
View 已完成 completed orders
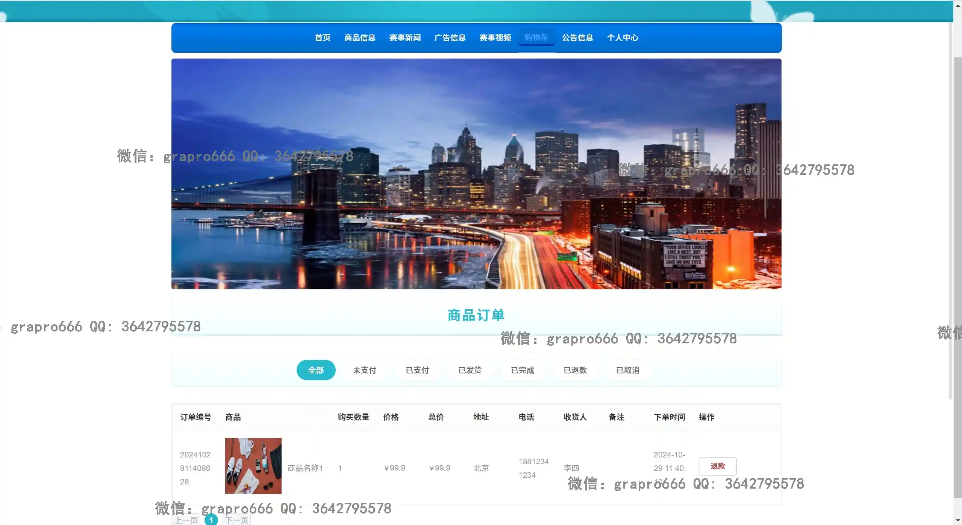[522, 370]
